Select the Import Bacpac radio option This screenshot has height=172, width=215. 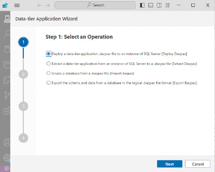tap(48, 73)
